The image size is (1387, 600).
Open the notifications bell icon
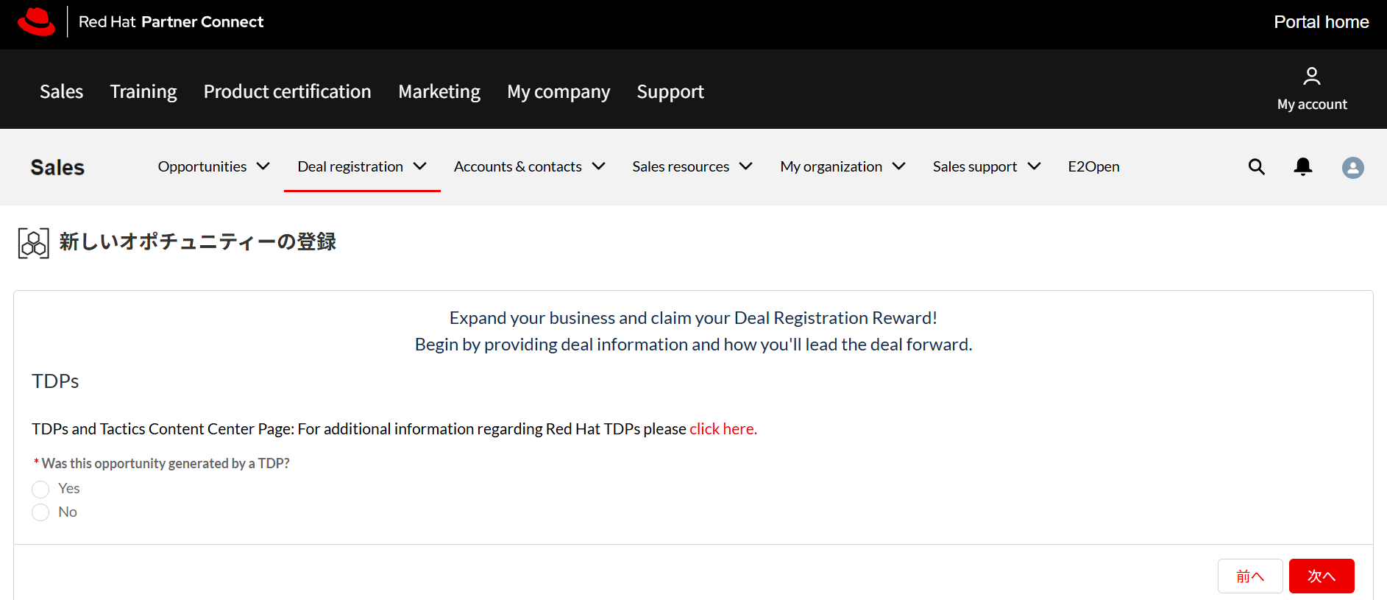[x=1302, y=167]
